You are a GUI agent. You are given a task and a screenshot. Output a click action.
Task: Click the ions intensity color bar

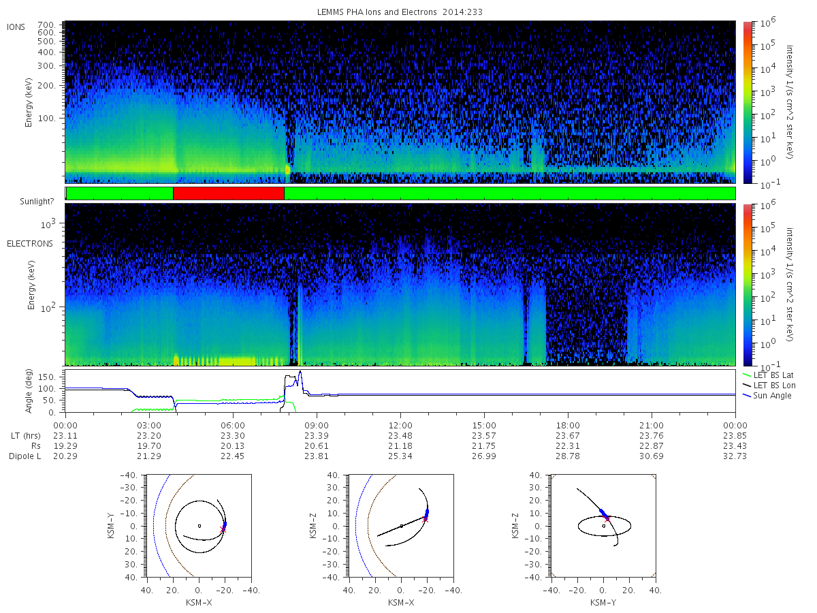tap(747, 102)
